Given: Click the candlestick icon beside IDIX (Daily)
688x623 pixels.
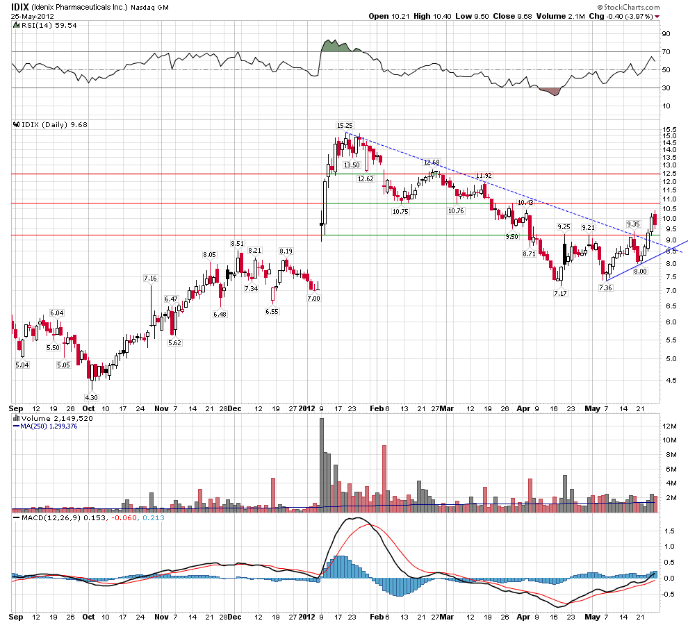Looking at the screenshot, I should [x=16, y=125].
